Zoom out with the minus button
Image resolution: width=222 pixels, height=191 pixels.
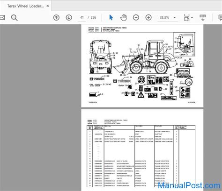tap(136, 18)
